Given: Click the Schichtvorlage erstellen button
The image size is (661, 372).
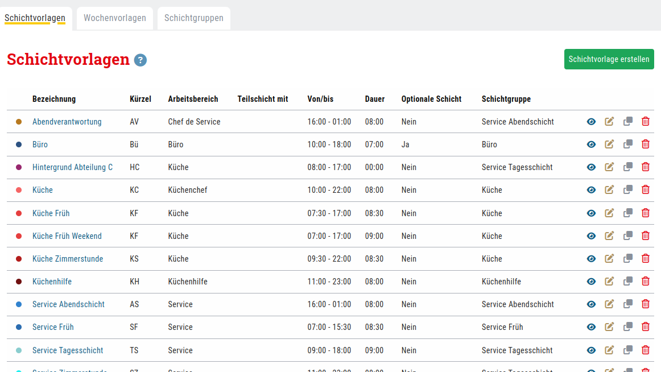Looking at the screenshot, I should 609,59.
